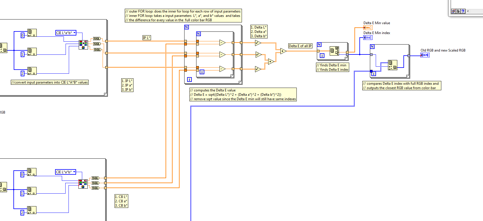Viewport: 483px width, 221px height.
Task: Click the outer FOR loop N count terminal
Action: [187, 27]
